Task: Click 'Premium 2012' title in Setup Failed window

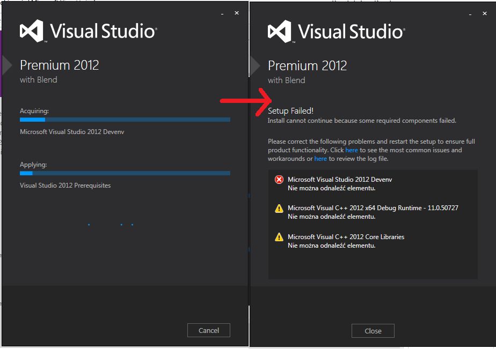Action: [x=308, y=66]
